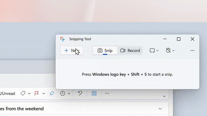Screen dimensions: 207x116
Task: Expand the snooze clock dropdown arrow
Action: [69, 93]
